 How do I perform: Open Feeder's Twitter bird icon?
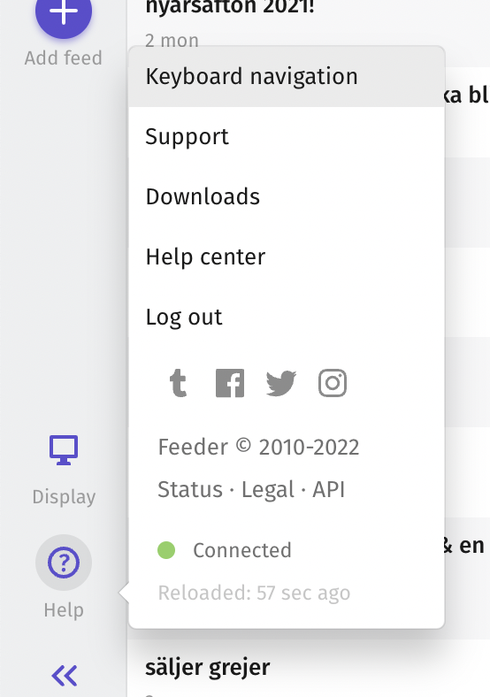pyautogui.click(x=281, y=383)
